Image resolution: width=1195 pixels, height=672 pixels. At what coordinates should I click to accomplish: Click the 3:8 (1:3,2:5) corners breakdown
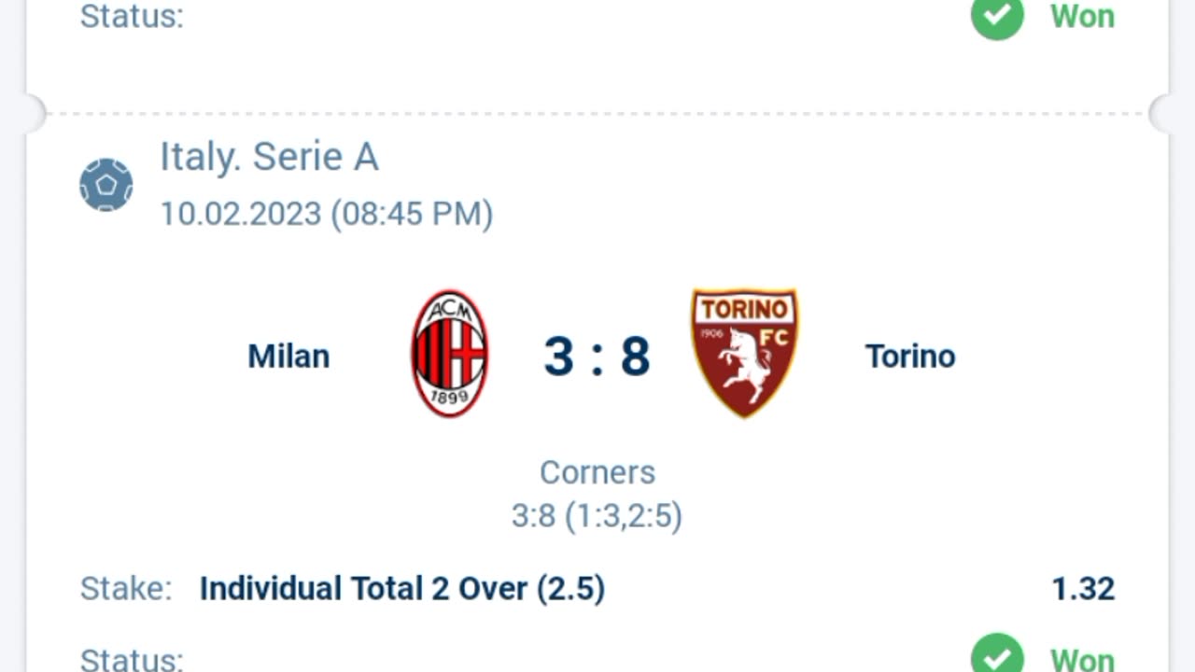(x=597, y=515)
